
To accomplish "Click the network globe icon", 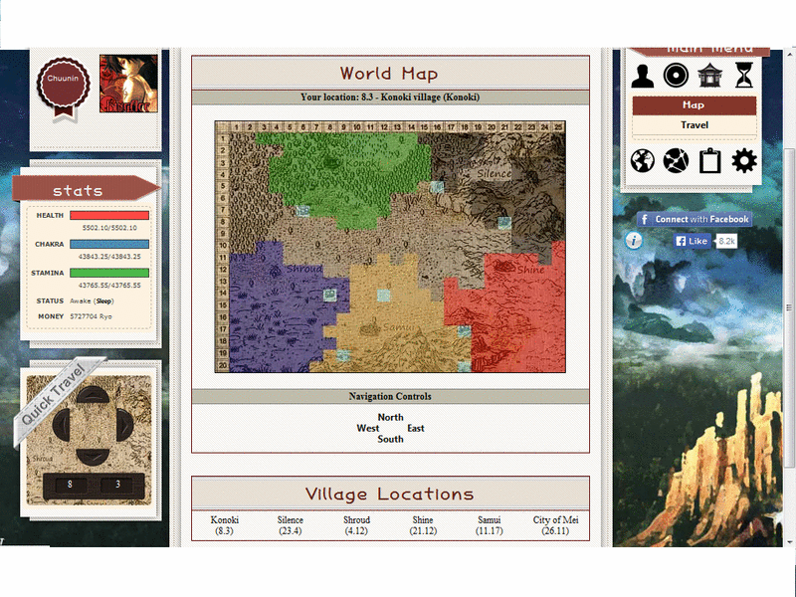I will tap(677, 160).
